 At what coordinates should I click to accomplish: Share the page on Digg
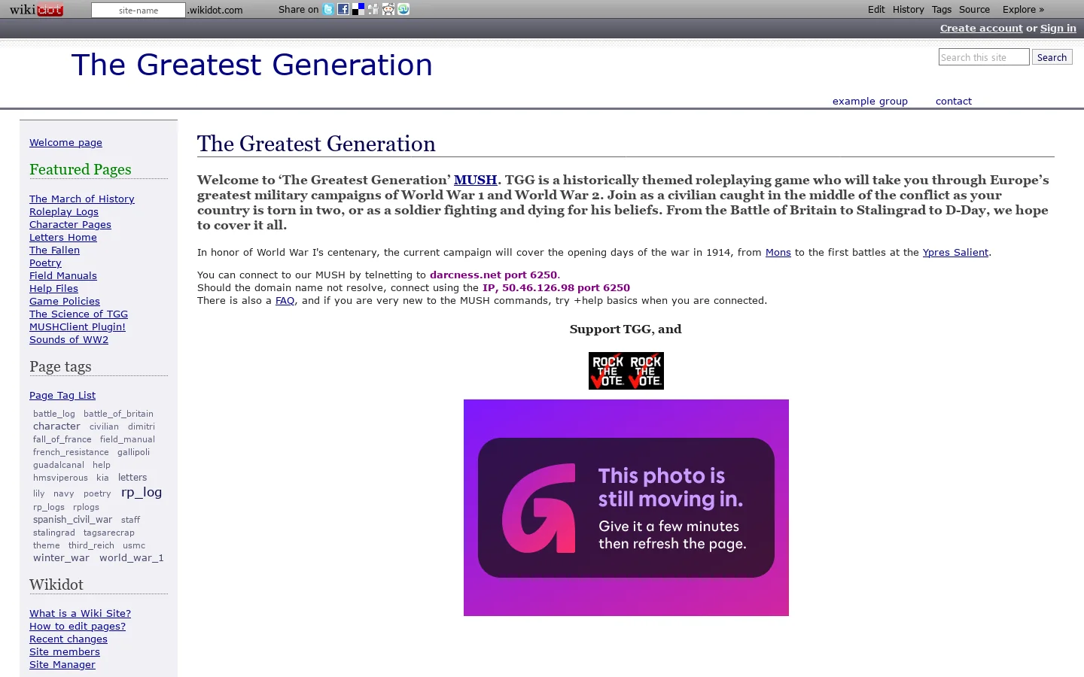373,9
